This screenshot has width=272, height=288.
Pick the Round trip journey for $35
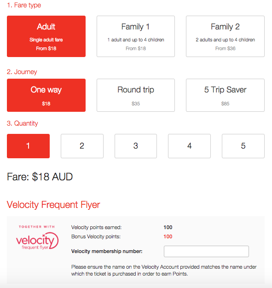[136, 95]
